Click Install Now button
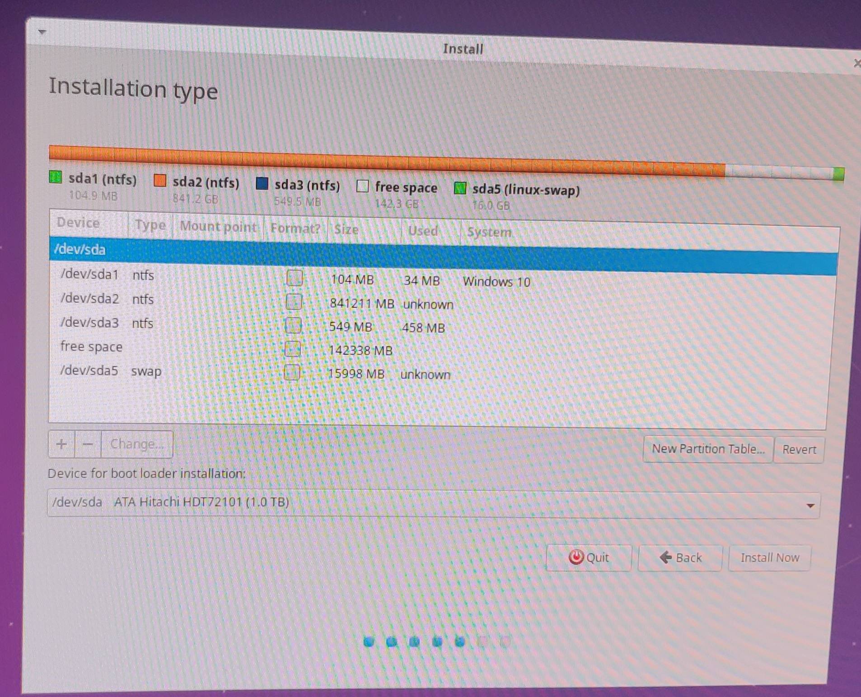Screen dimensions: 861x697 pyautogui.click(x=770, y=558)
